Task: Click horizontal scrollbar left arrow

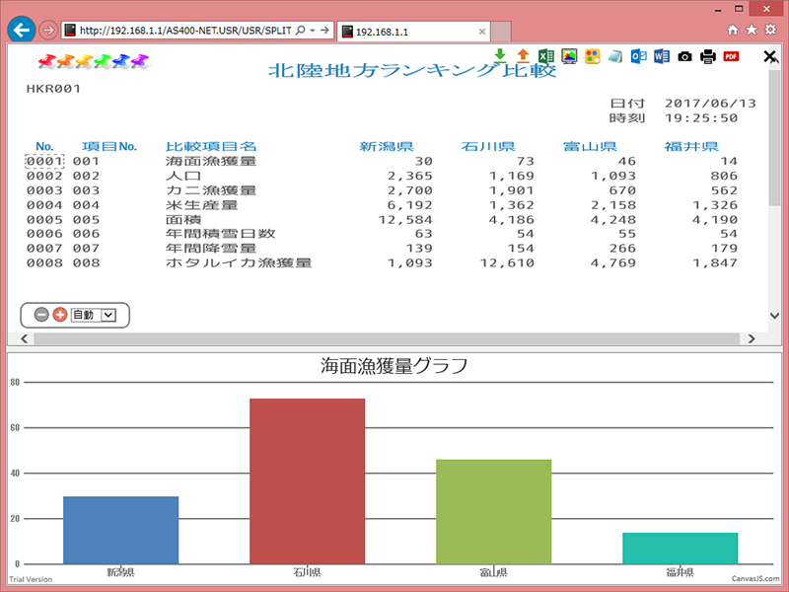Action: [x=24, y=338]
